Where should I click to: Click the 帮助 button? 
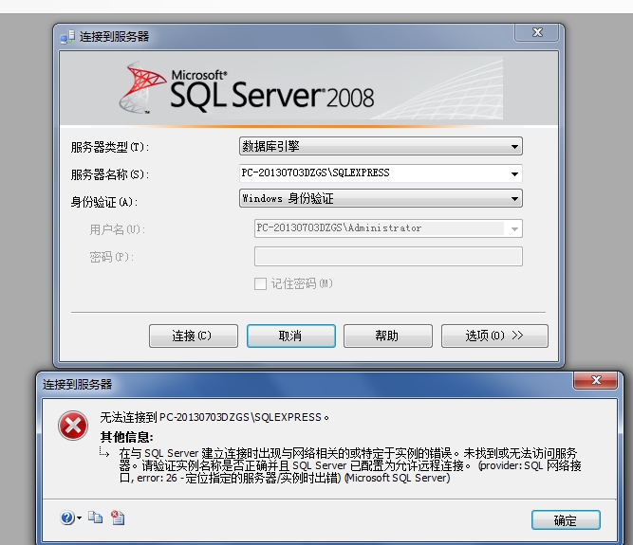388,336
